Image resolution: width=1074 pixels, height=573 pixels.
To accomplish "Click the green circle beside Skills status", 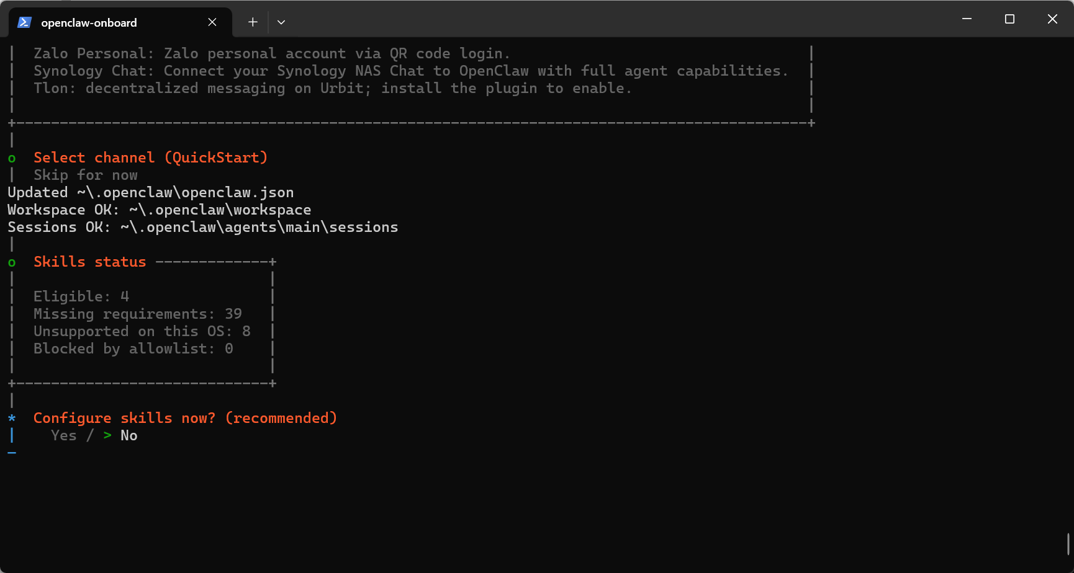I will (x=12, y=263).
